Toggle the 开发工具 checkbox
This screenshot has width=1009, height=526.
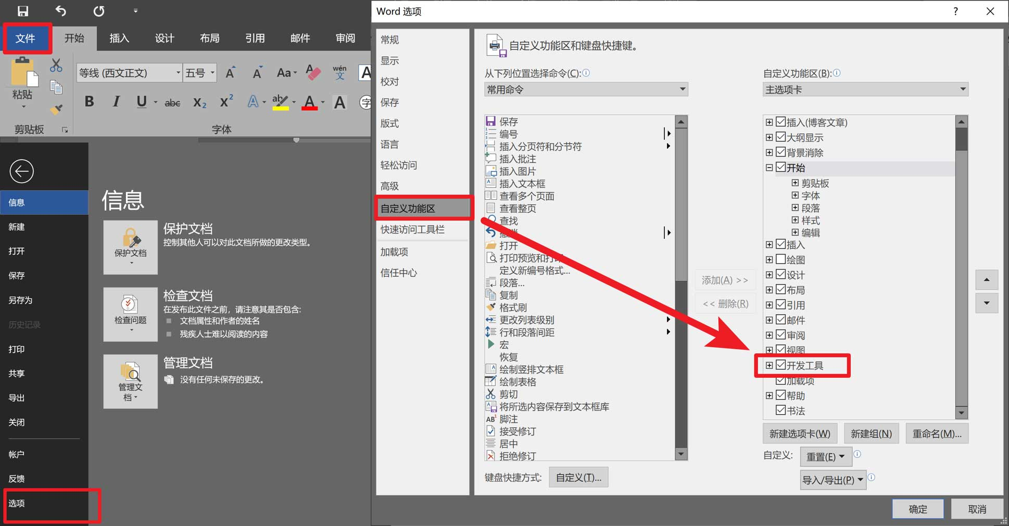[x=780, y=365]
